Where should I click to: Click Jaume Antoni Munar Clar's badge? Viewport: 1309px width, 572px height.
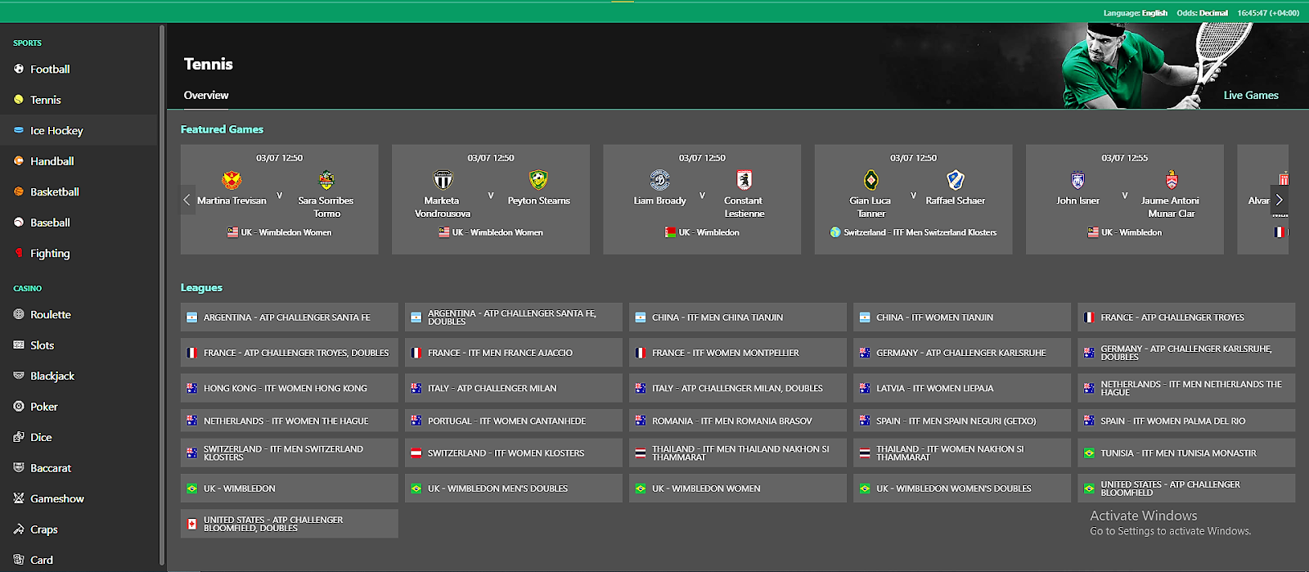[1172, 180]
